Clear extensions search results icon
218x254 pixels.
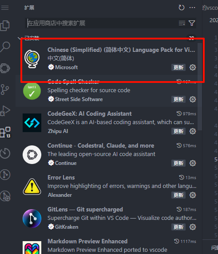click(x=182, y=23)
